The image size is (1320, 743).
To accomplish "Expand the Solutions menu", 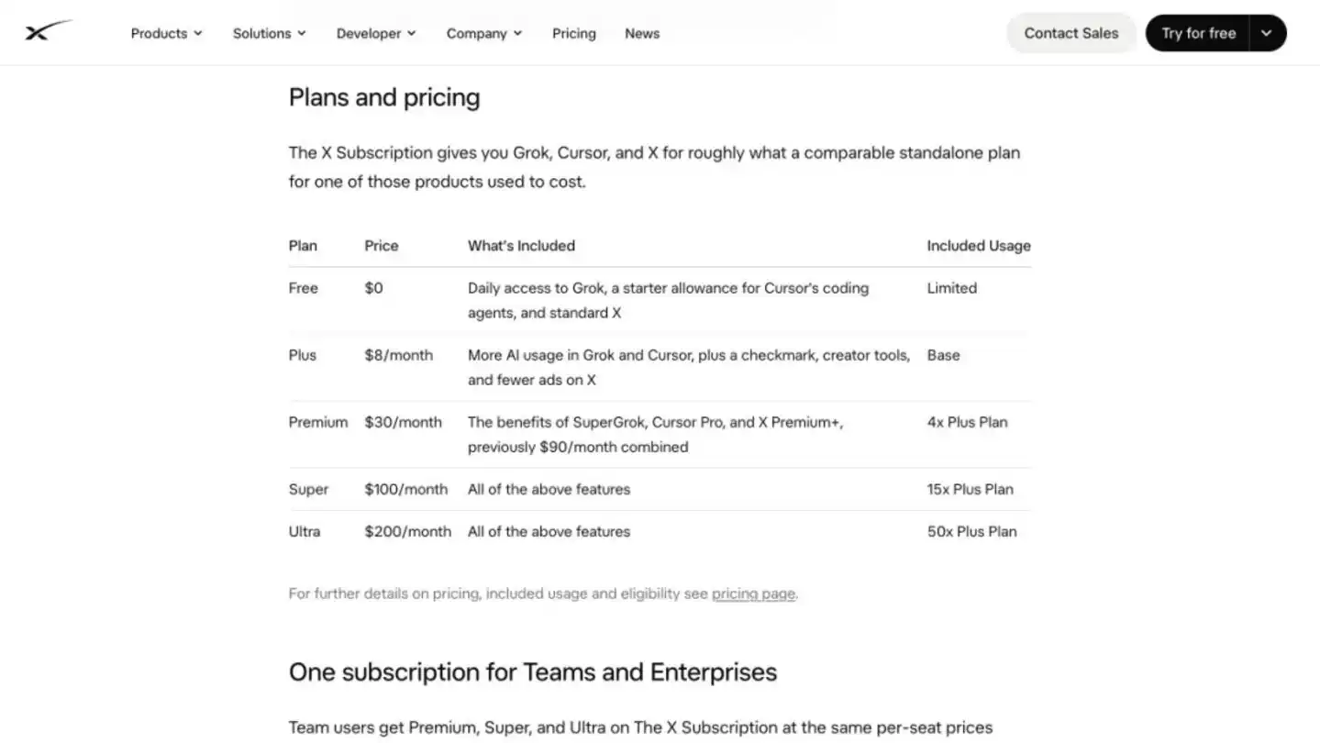I will click(x=269, y=33).
